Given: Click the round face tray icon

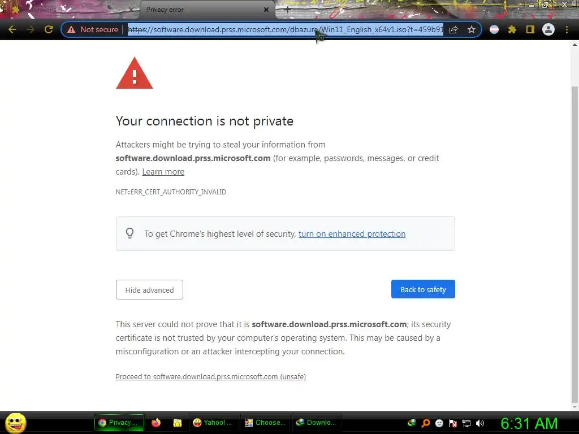Looking at the screenshot, I should click(x=439, y=423).
